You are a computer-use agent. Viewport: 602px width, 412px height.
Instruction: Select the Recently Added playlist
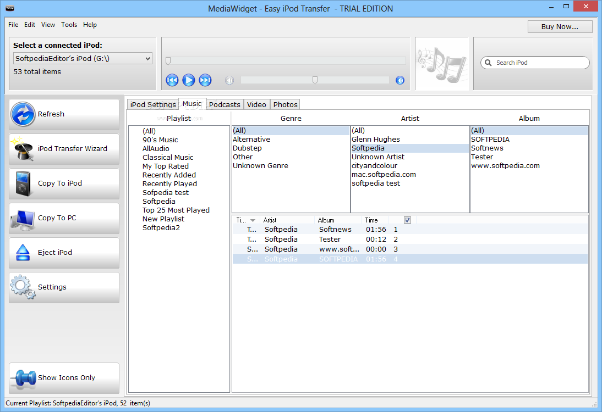[x=169, y=175]
